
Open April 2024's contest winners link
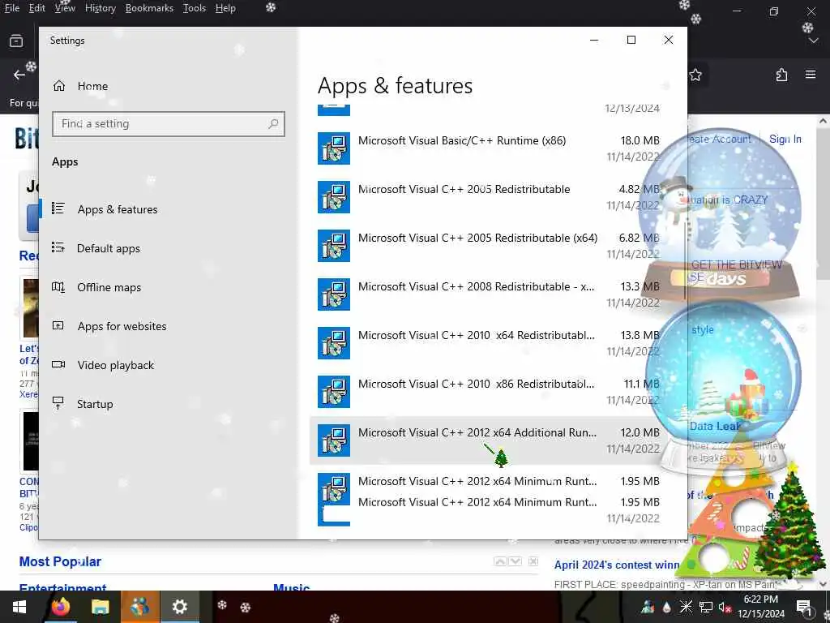point(617,565)
